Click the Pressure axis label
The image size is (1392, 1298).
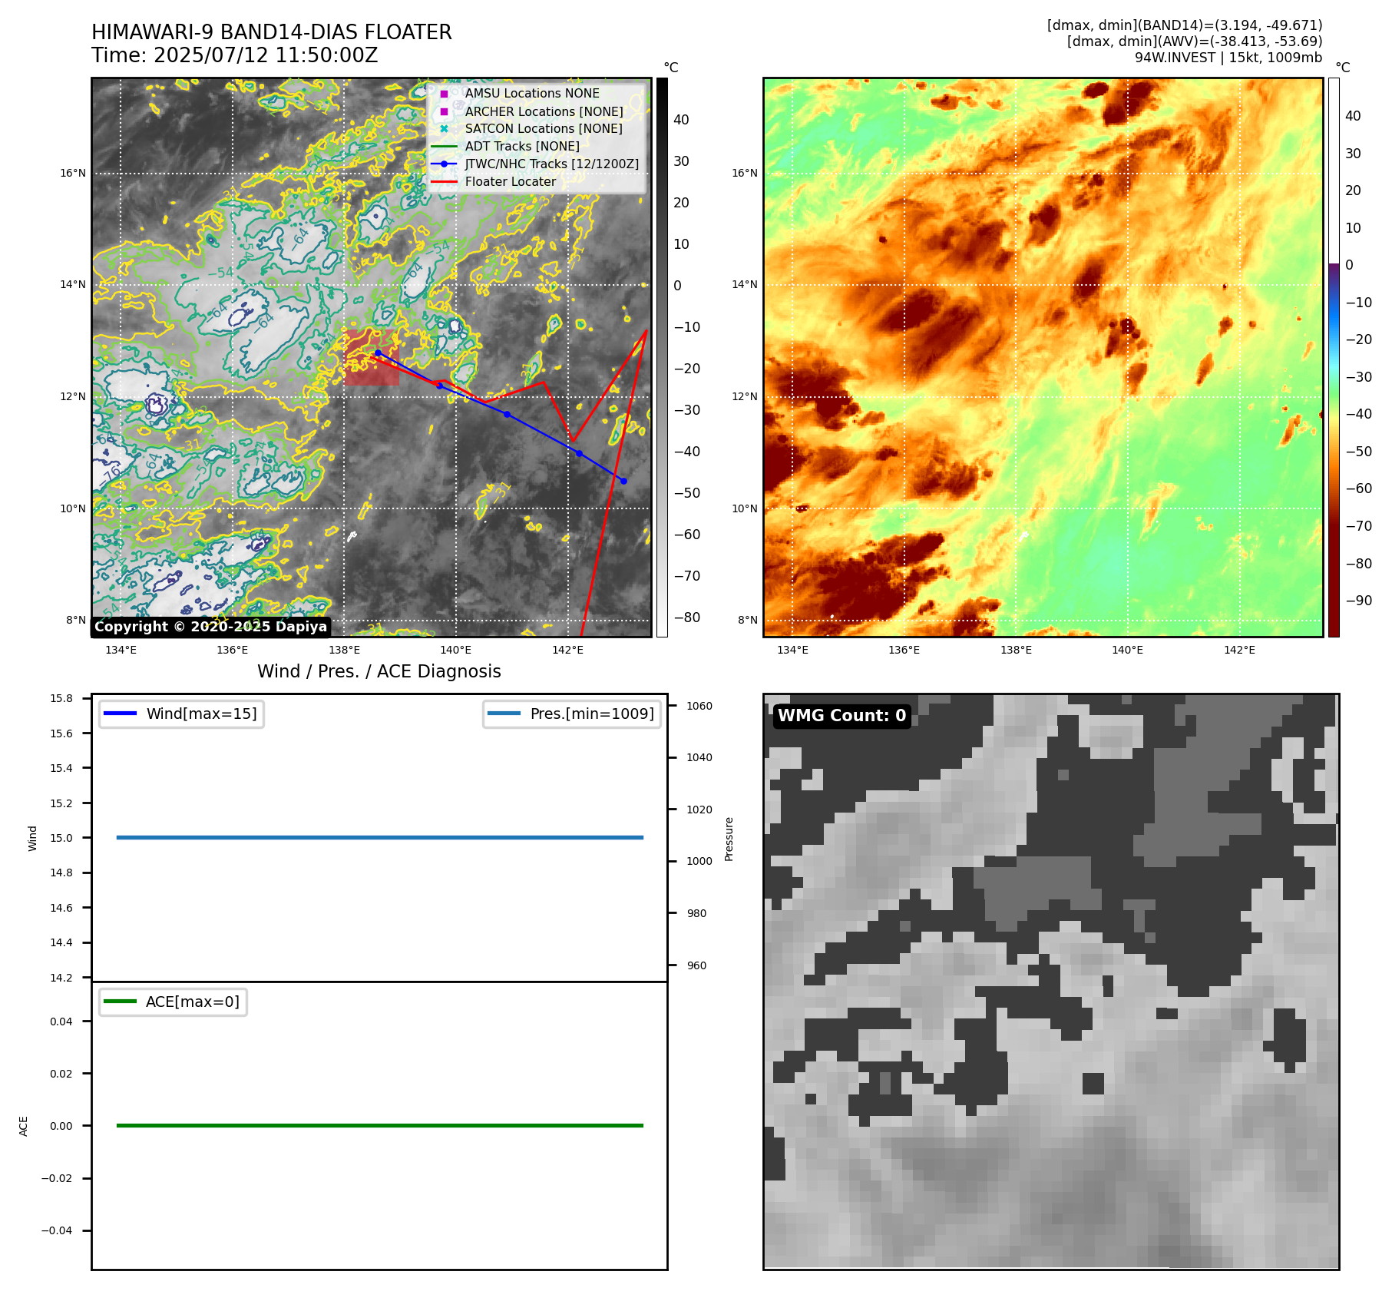[x=729, y=839]
